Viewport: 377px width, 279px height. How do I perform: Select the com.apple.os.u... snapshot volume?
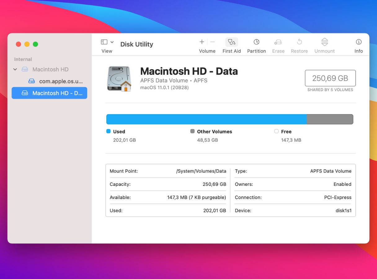click(61, 81)
